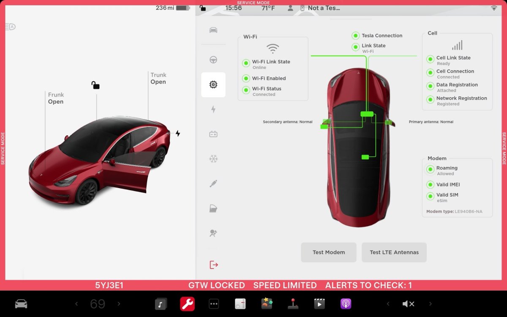The height and width of the screenshot is (317, 507).
Task: Click the unlock padlock icon at top
Action: [203, 8]
